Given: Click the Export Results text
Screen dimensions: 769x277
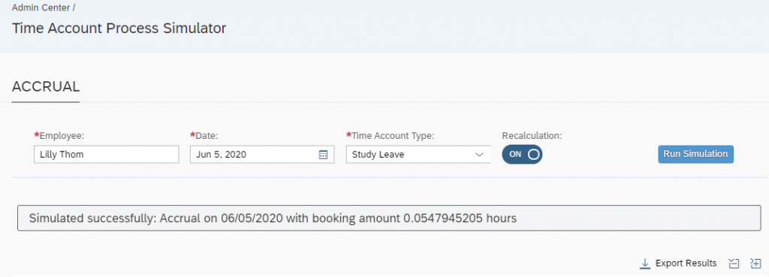Looking at the screenshot, I should point(686,263).
